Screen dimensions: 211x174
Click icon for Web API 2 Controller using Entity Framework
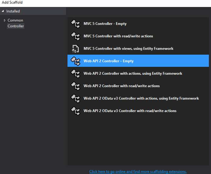[75, 73]
